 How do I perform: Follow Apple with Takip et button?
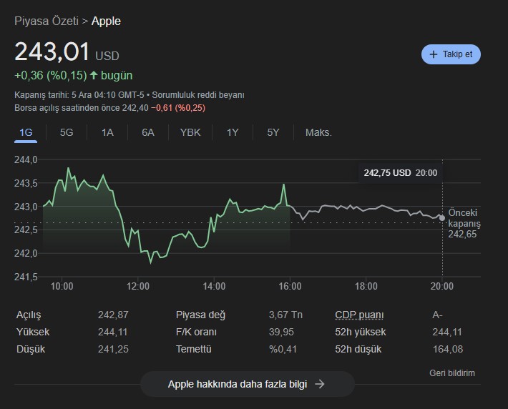coord(451,54)
